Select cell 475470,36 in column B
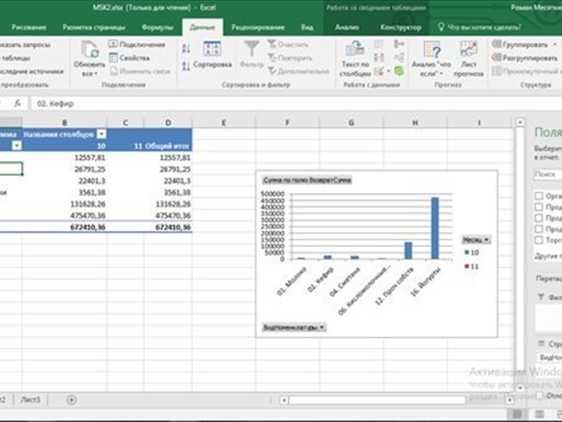 (65, 215)
